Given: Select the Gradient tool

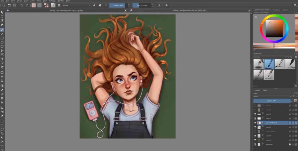Looking at the screenshot, I should pyautogui.click(x=2, y=86).
